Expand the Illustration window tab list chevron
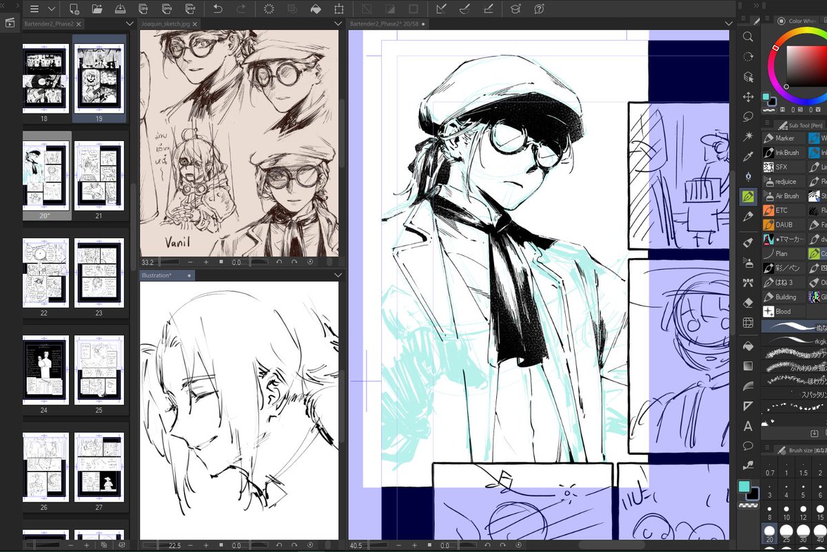The image size is (827, 552). point(337,275)
